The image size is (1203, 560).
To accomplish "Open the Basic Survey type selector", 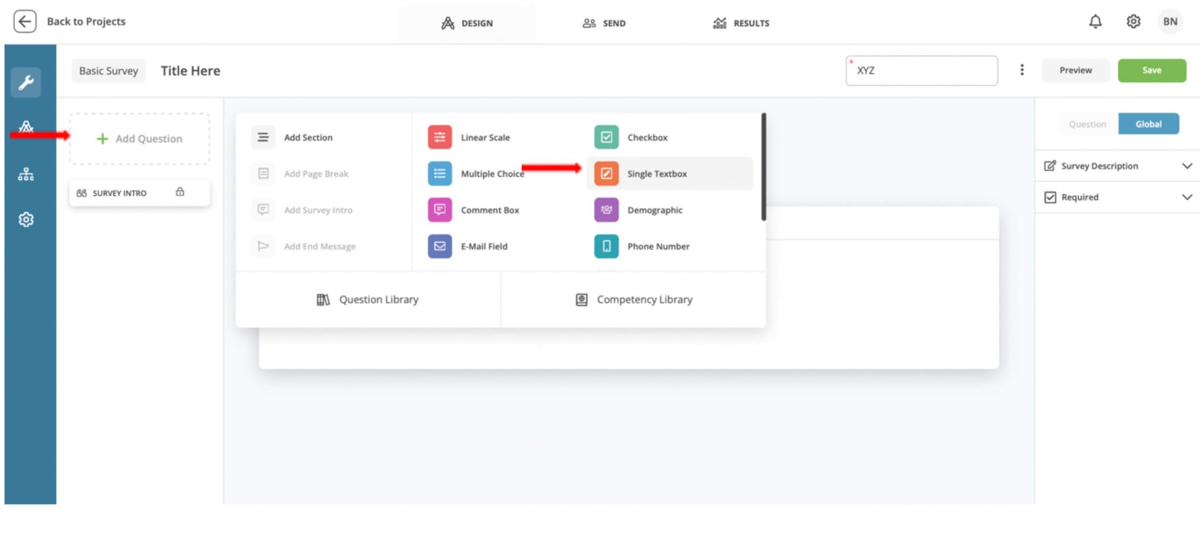I will [x=109, y=71].
